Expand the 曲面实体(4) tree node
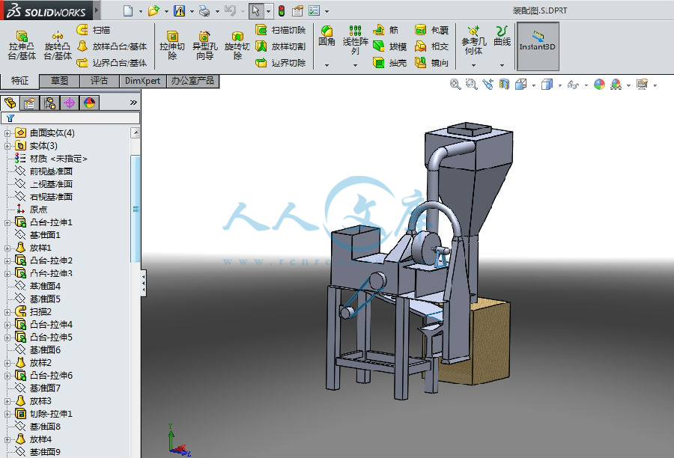This screenshot has width=674, height=458. 7,133
